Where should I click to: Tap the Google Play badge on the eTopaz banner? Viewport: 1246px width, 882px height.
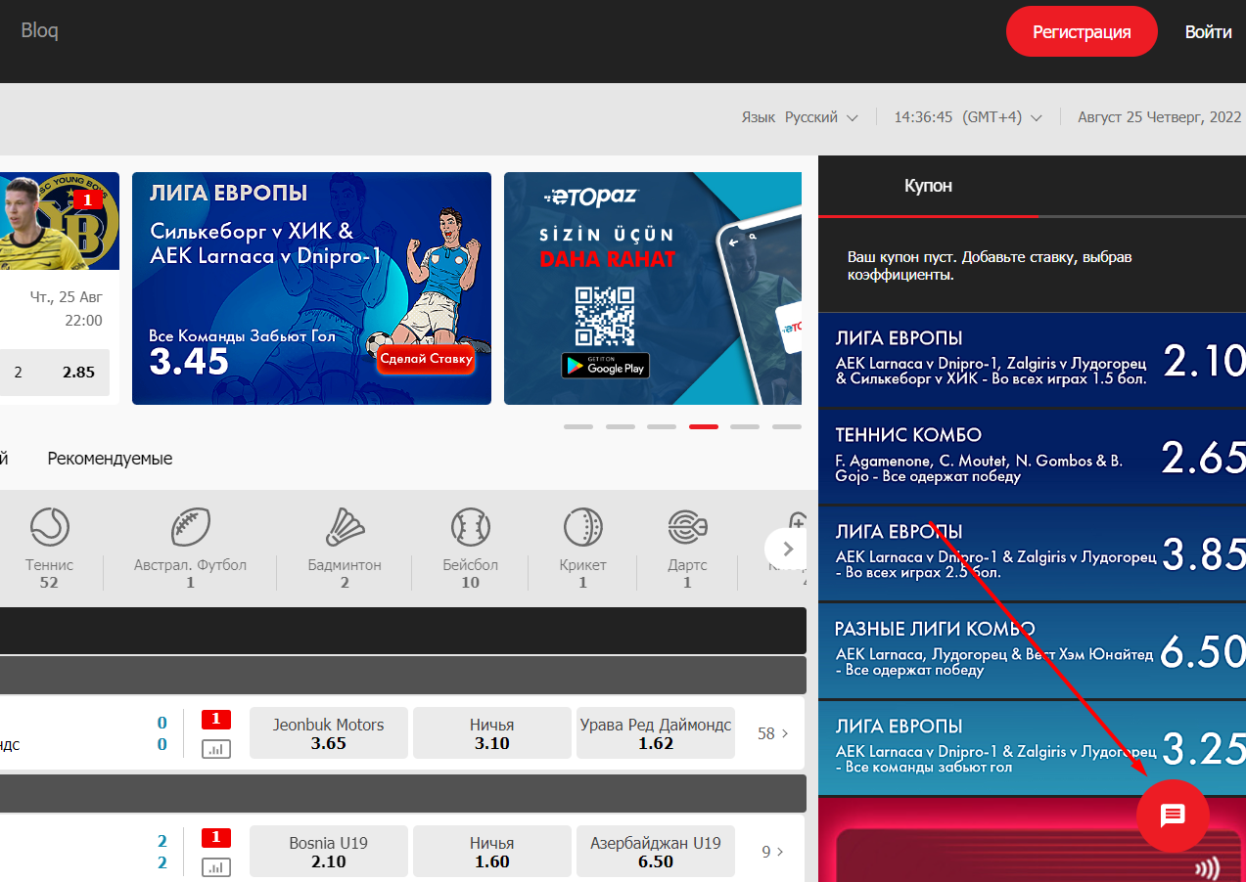coord(605,366)
